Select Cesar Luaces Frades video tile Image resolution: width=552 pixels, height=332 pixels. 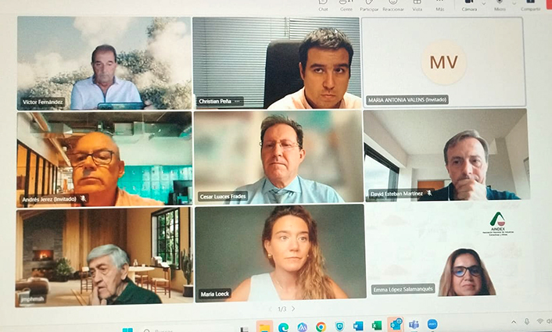click(x=278, y=157)
